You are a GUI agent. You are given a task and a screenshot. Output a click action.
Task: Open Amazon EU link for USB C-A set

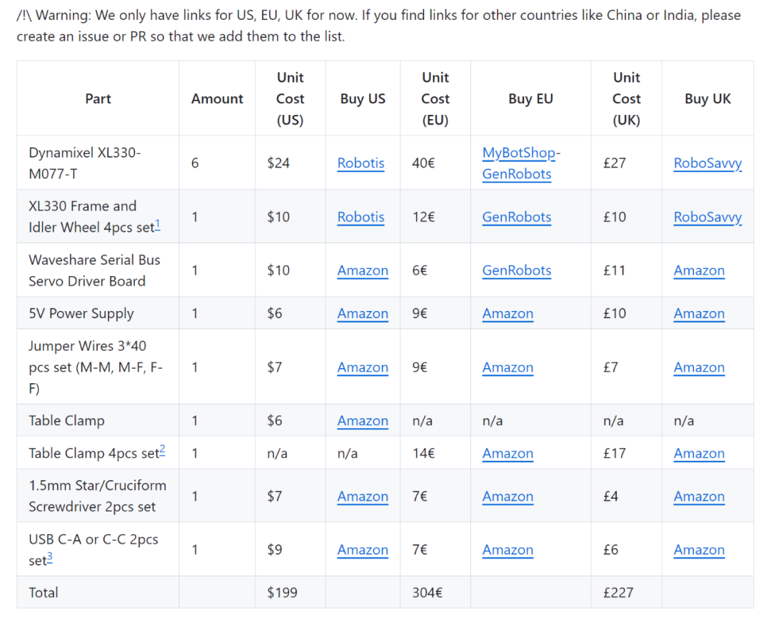(508, 550)
